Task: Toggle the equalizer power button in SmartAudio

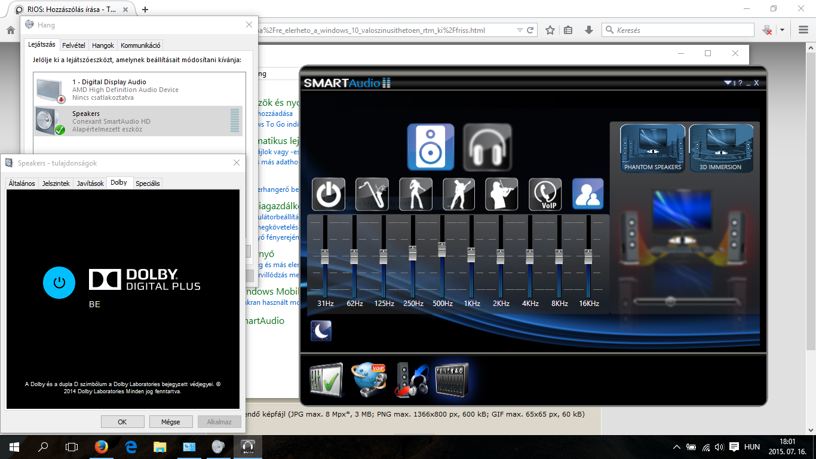Action: click(x=329, y=194)
